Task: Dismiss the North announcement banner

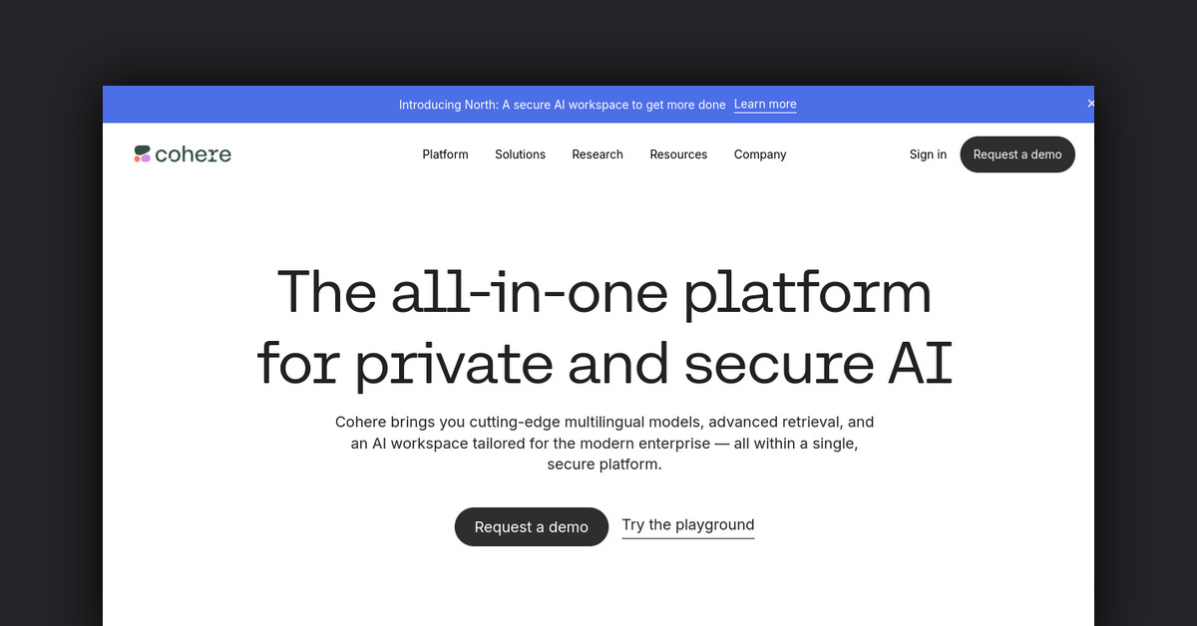Action: 1089,104
